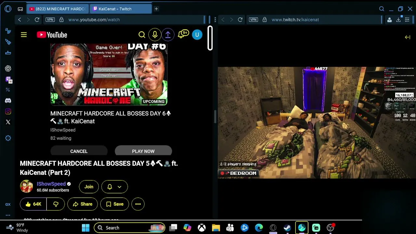Start YouTube voice search with microphone

click(155, 34)
